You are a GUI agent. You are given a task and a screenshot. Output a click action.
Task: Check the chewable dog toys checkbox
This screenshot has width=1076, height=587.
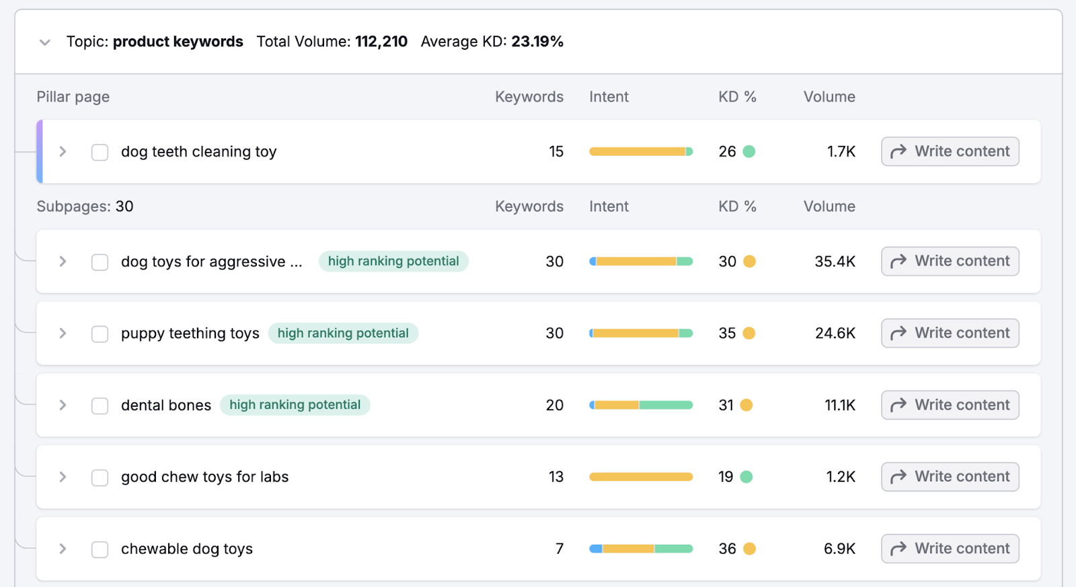coord(100,549)
